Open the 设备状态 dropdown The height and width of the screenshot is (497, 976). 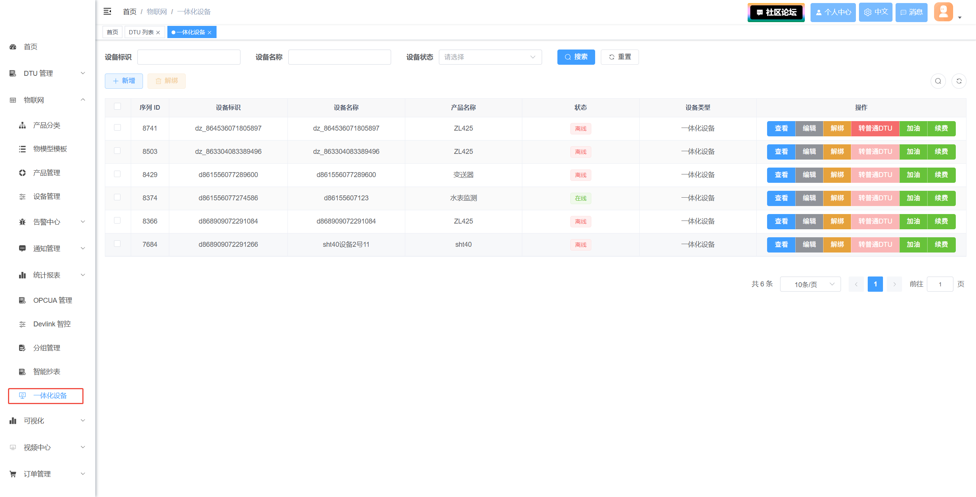coord(490,57)
